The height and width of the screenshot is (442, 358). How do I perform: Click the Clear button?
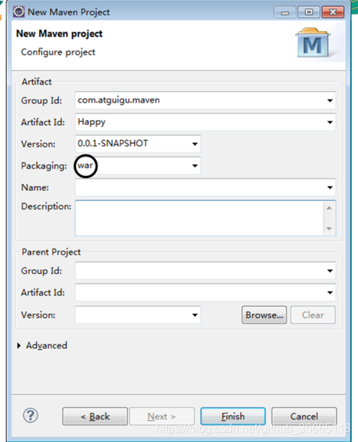313,315
